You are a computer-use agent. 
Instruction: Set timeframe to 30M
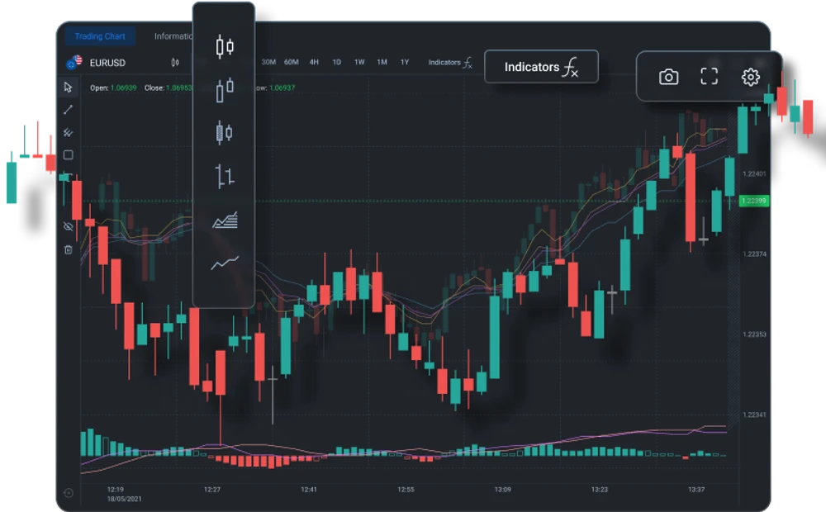[x=268, y=62]
